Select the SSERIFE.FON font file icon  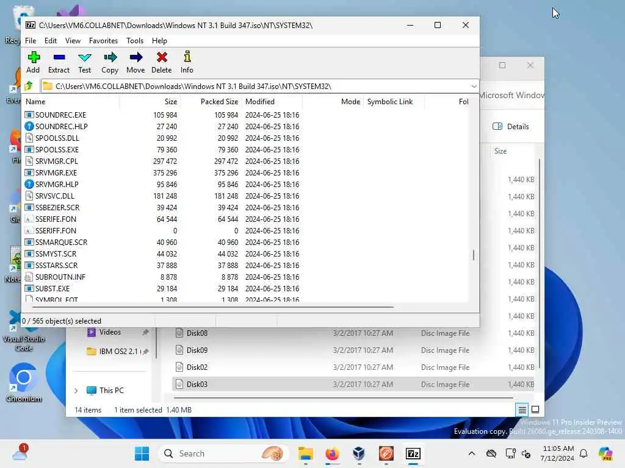point(29,219)
